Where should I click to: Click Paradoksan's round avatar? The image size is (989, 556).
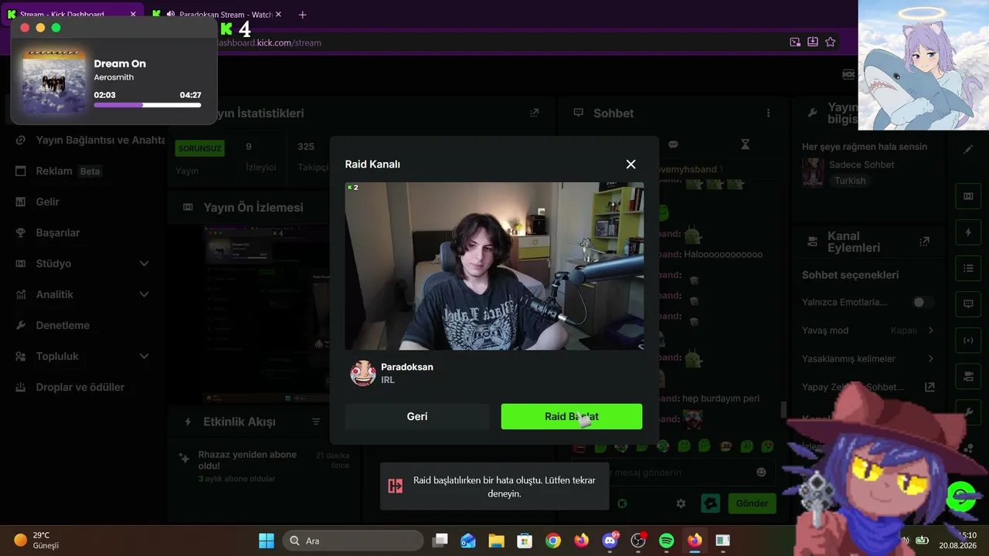coord(363,373)
